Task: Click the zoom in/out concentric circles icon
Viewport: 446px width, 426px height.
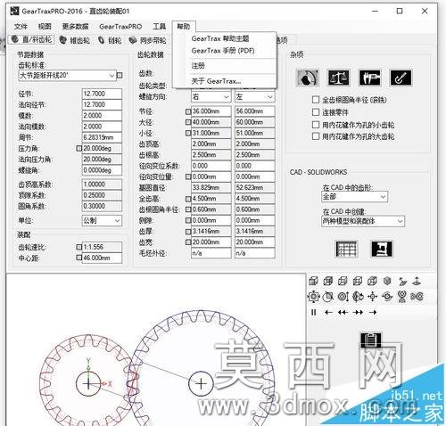Action: pyautogui.click(x=343, y=297)
